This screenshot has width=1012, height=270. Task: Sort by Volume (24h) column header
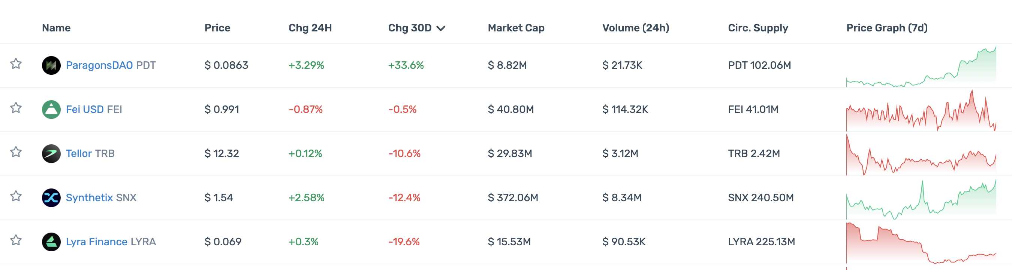pos(635,28)
